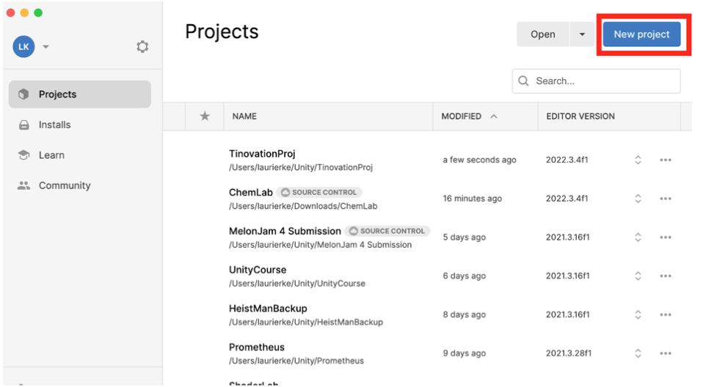Image resolution: width=703 pixels, height=387 pixels.
Task: Open the UnityCourse project
Action: [x=258, y=270]
